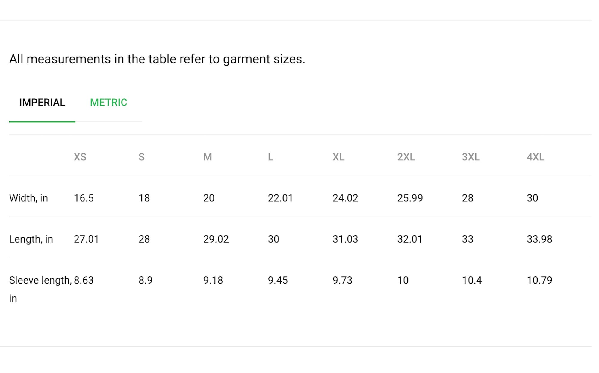The height and width of the screenshot is (373, 599).
Task: Click the 29.02 length value for M
Action: 216,239
